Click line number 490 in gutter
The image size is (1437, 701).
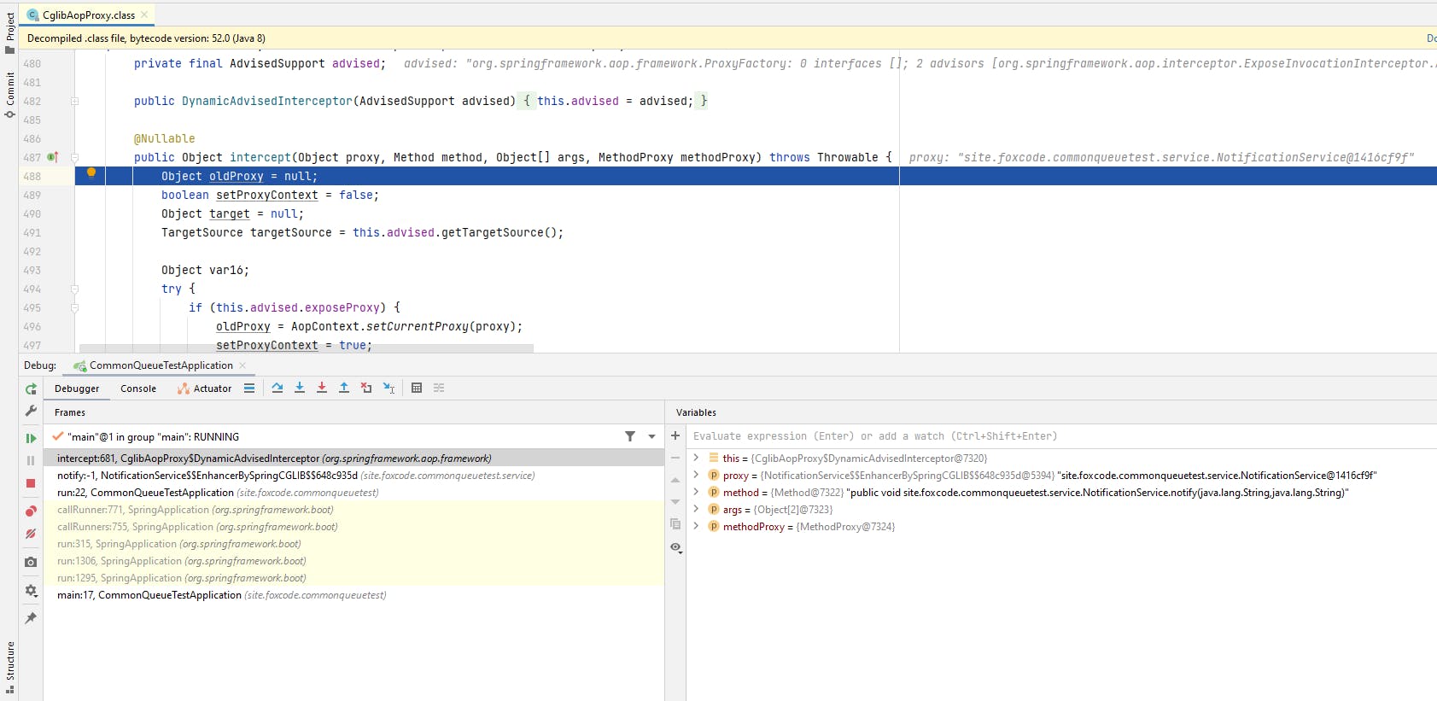[x=32, y=213]
